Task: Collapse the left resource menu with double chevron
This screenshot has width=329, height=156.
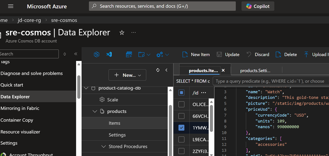Action: click(x=76, y=54)
